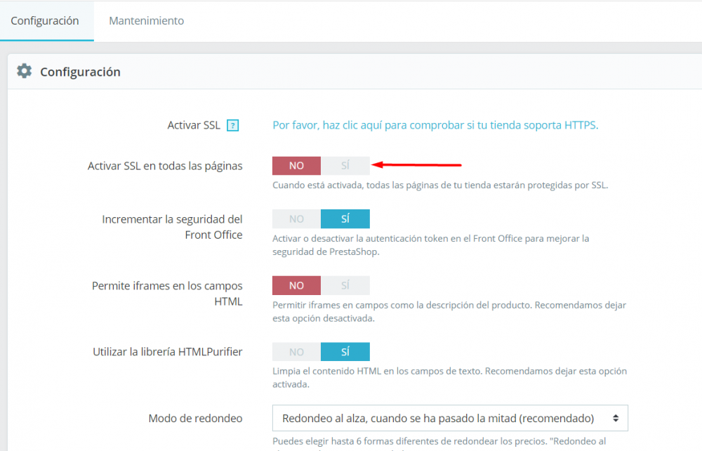The image size is (702, 451).
Task: Set HTMLPurifier library to NO
Action: pyautogui.click(x=296, y=352)
